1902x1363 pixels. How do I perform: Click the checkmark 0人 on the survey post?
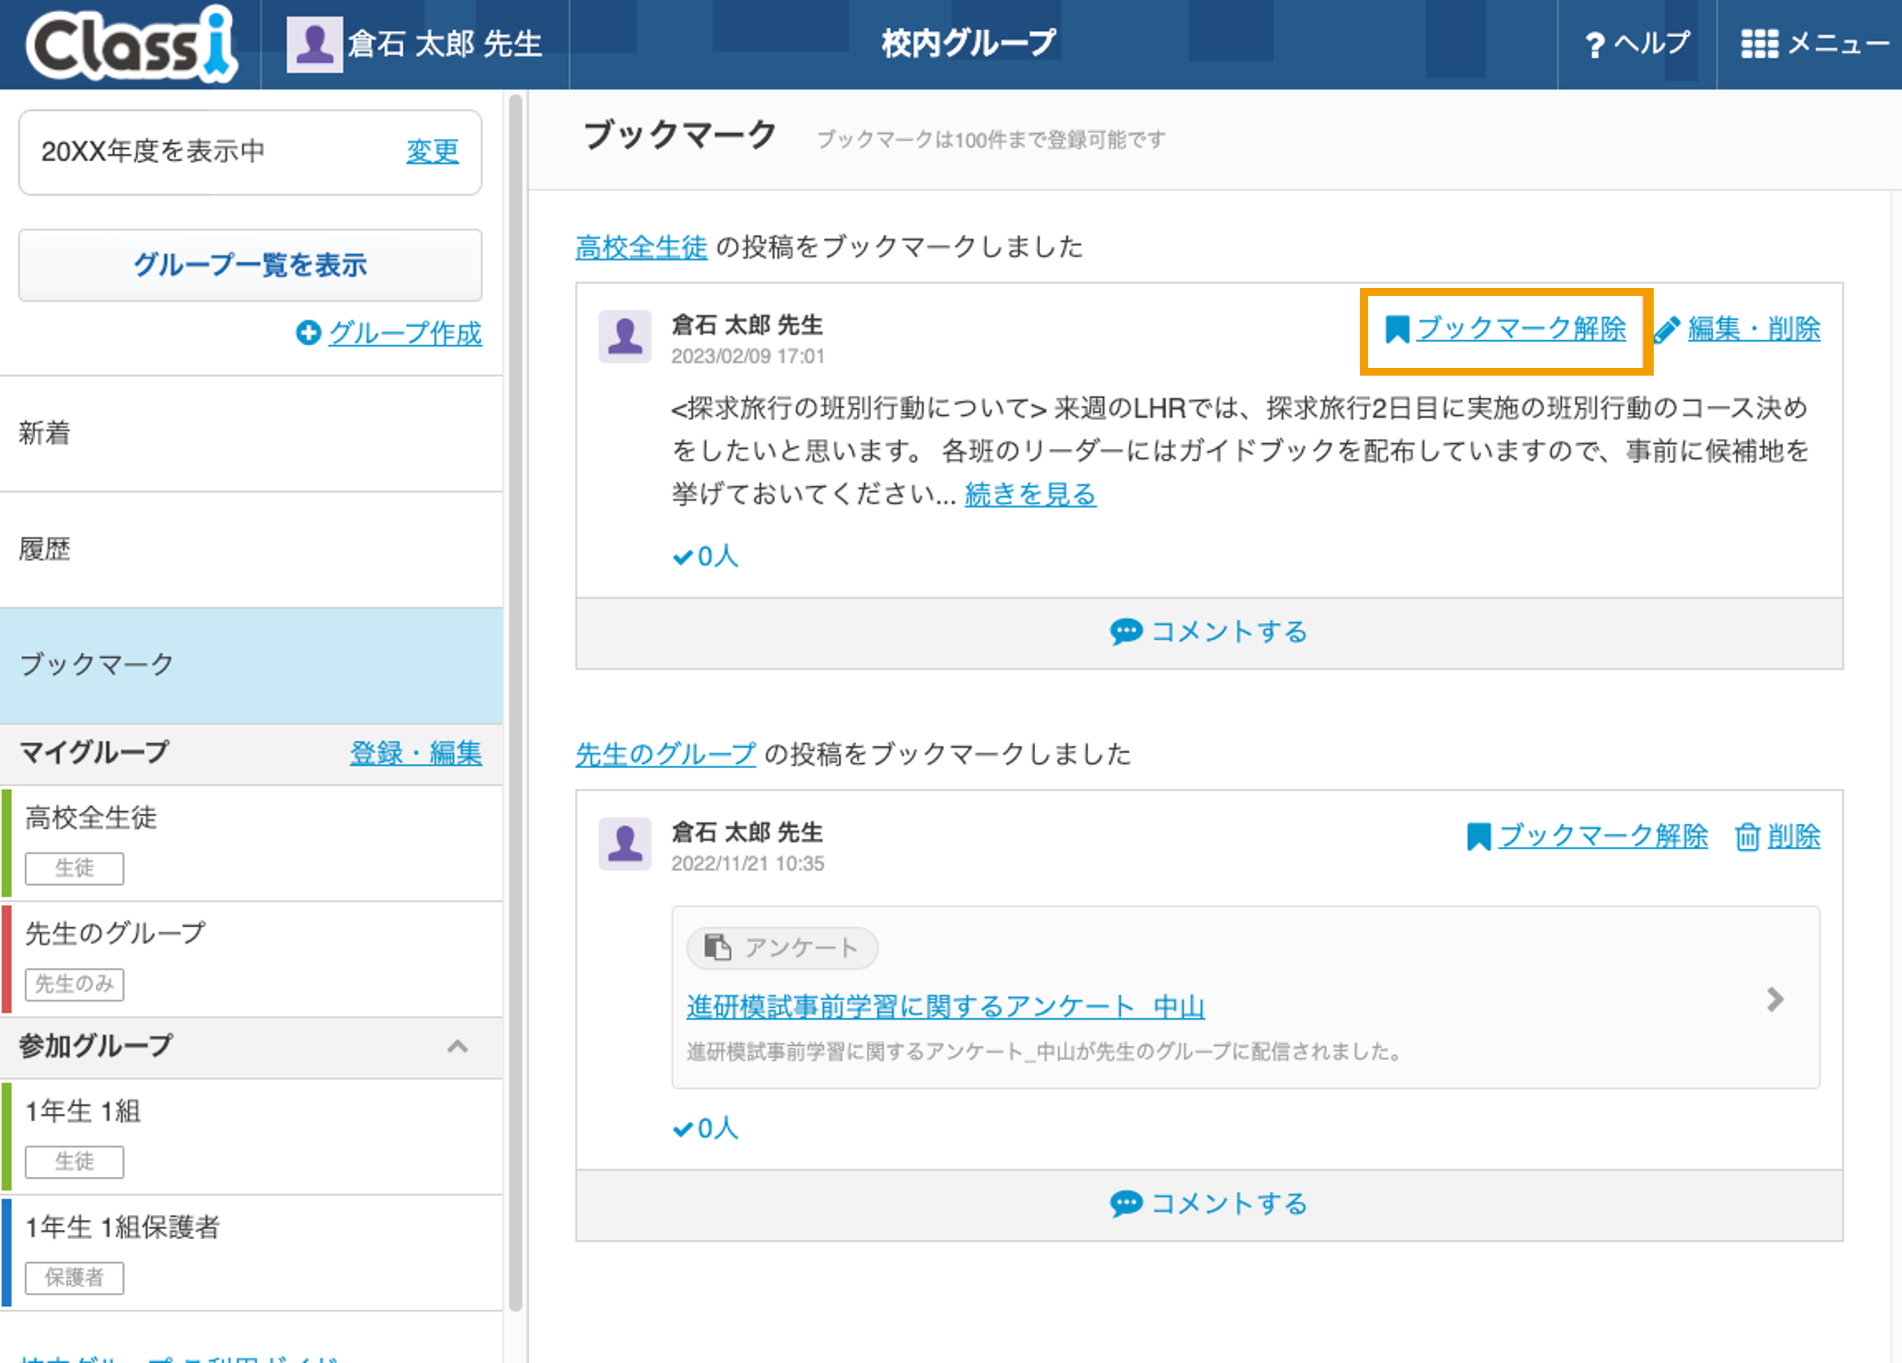tap(705, 1128)
